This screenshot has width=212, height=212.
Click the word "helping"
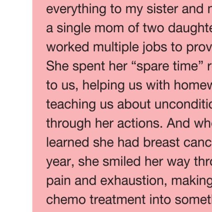click(x=104, y=86)
